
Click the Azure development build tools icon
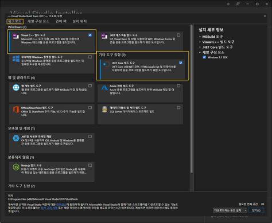[104, 88]
